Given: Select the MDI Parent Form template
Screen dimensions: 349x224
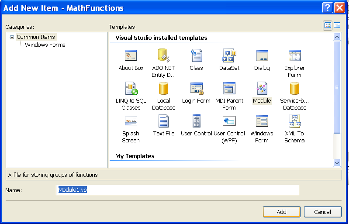Looking at the screenshot, I should 229,88.
